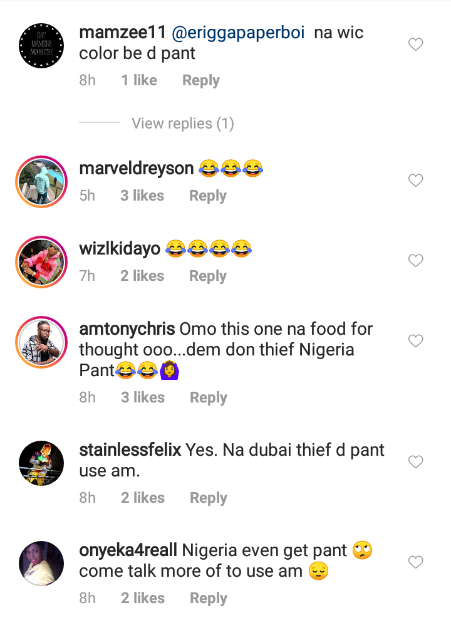The height and width of the screenshot is (620, 451).
Task: View marveldreyson's story from avatar
Action: pos(41,182)
